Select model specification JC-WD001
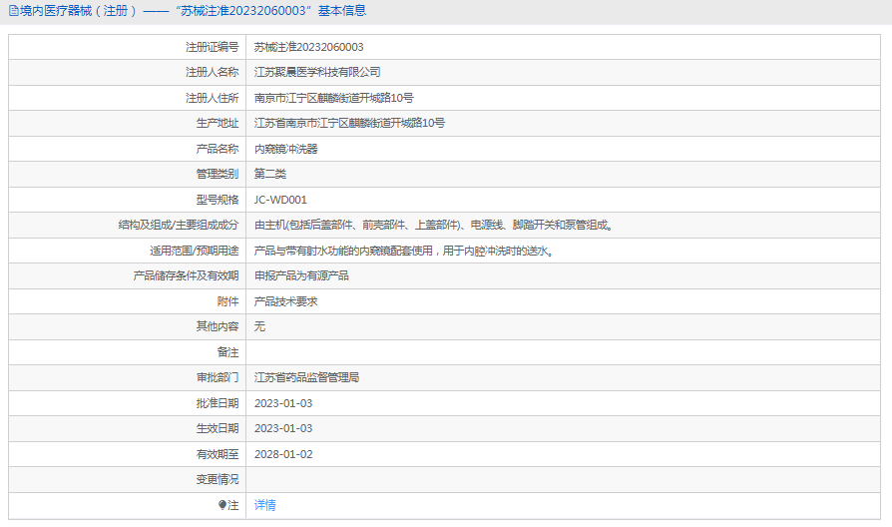 pyautogui.click(x=280, y=200)
